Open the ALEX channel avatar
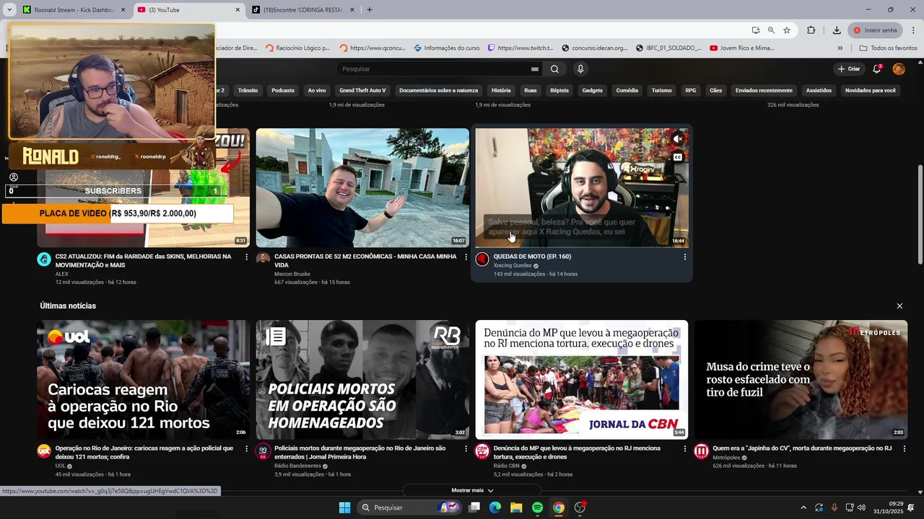 44,259
